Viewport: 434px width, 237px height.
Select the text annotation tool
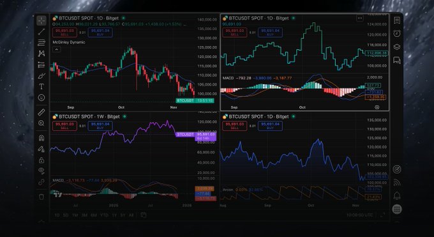coord(41,86)
